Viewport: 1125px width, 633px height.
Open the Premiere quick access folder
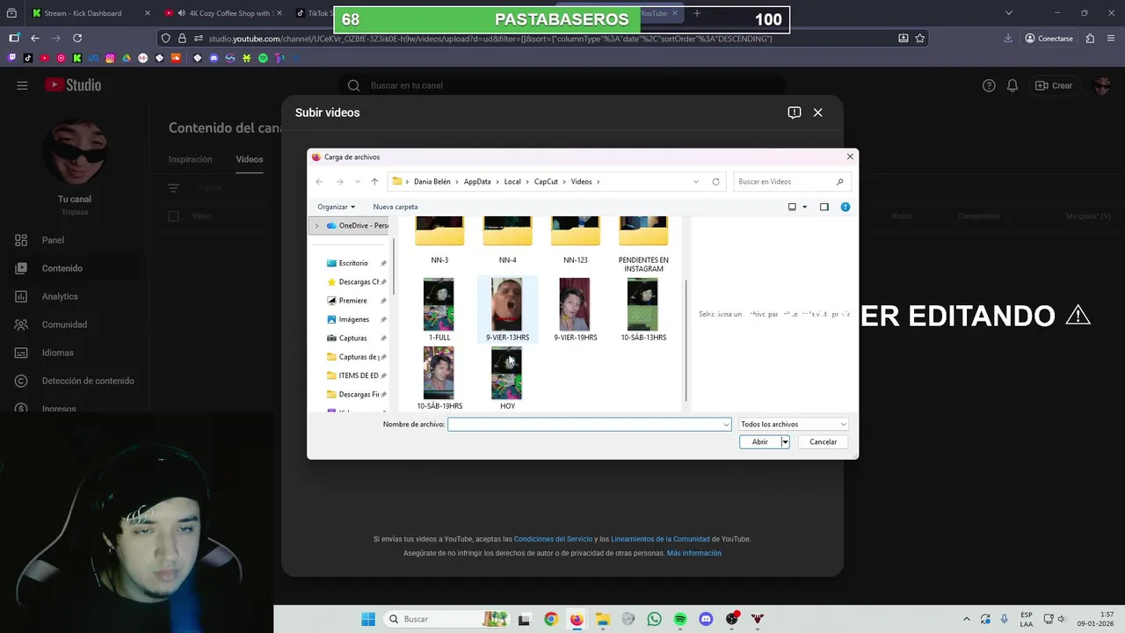tap(352, 301)
